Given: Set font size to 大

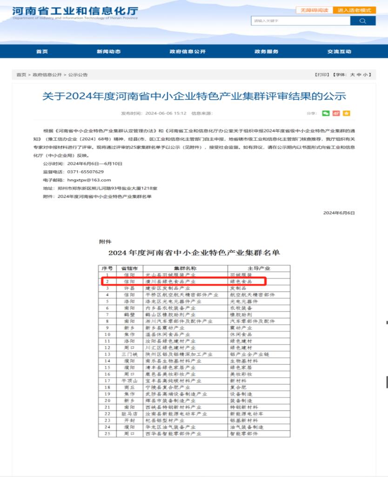Looking at the screenshot, I should click(x=353, y=74).
